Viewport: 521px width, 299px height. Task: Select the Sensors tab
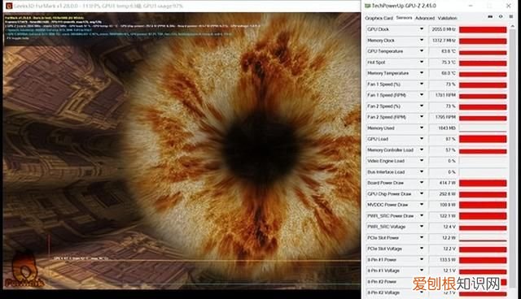coord(404,18)
